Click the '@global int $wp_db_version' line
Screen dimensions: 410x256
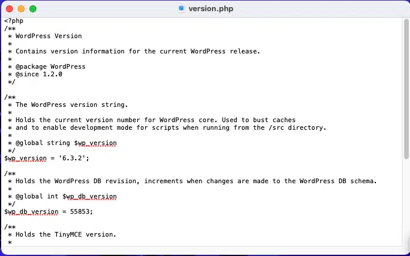(62, 196)
